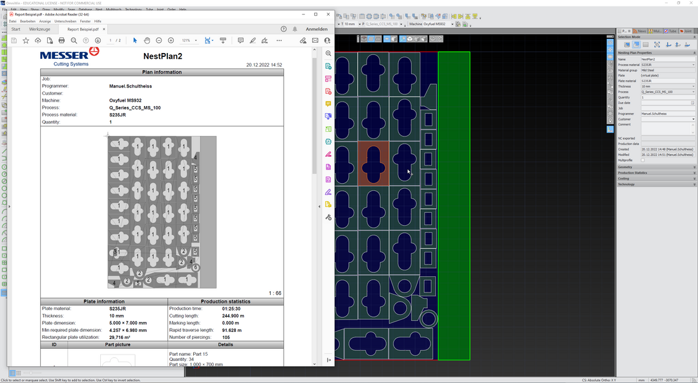
Task: Open more tools ellipsis in Acrobat toolbar
Action: pyautogui.click(x=279, y=41)
